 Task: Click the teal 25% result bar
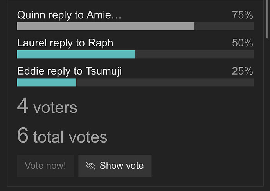(47, 82)
